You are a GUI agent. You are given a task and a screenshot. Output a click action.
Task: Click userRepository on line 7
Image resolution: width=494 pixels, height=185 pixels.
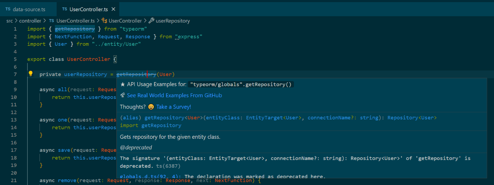click(x=85, y=74)
